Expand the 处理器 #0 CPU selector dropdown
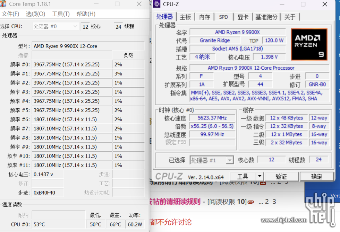 click(x=56, y=26)
